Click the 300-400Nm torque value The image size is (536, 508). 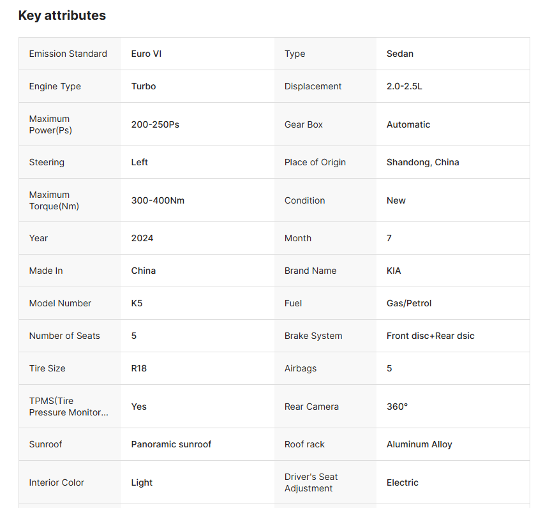click(158, 200)
